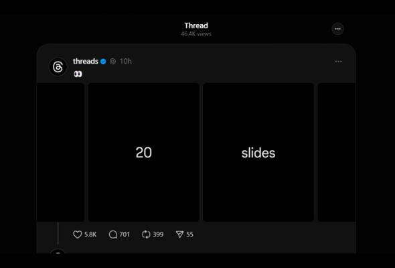This screenshot has width=395, height=268.
Task: Click the 46.4K views label under Thread
Action: 196,33
